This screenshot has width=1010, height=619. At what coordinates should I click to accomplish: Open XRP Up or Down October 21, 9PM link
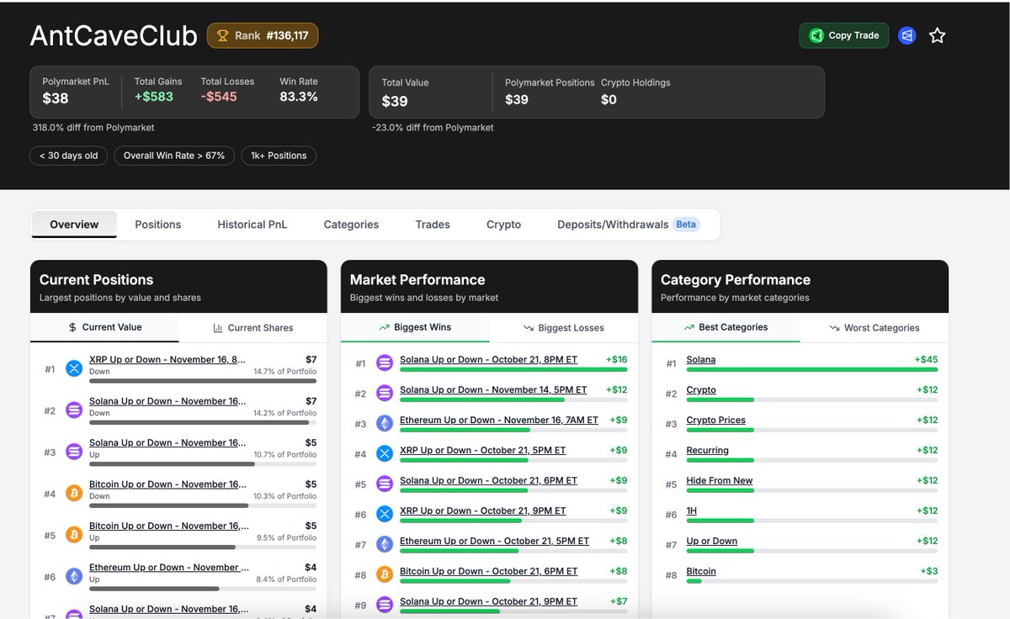click(x=482, y=511)
